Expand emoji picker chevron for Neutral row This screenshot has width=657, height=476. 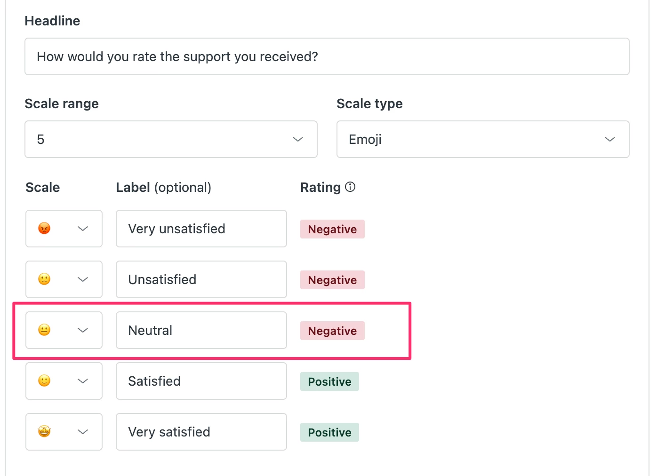pyautogui.click(x=83, y=330)
